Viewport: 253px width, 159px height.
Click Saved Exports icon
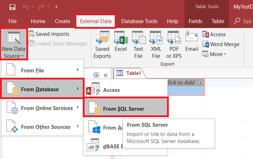102,45
